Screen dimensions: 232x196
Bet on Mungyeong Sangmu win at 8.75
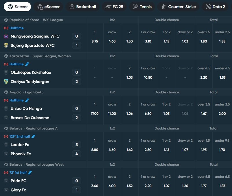point(95,40)
